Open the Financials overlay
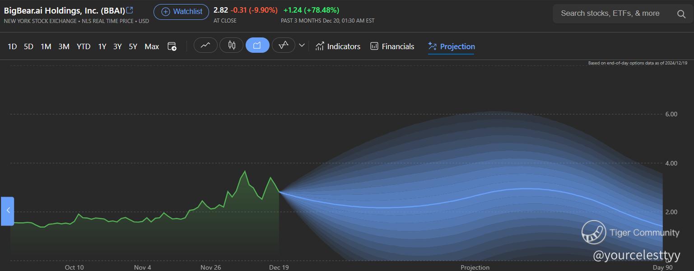The image size is (694, 271). click(392, 46)
